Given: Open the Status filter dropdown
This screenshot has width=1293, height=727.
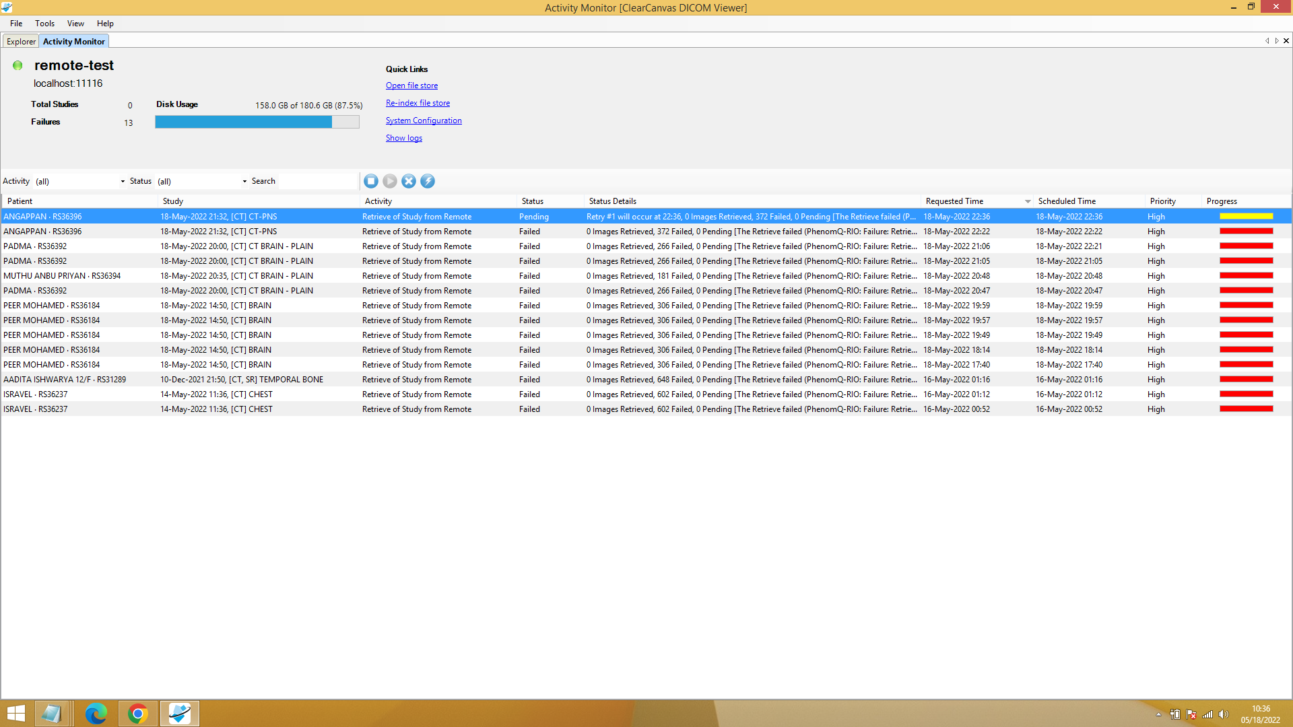Looking at the screenshot, I should click(x=243, y=181).
